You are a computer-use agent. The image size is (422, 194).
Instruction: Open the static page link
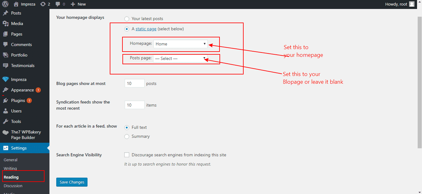tap(146, 29)
